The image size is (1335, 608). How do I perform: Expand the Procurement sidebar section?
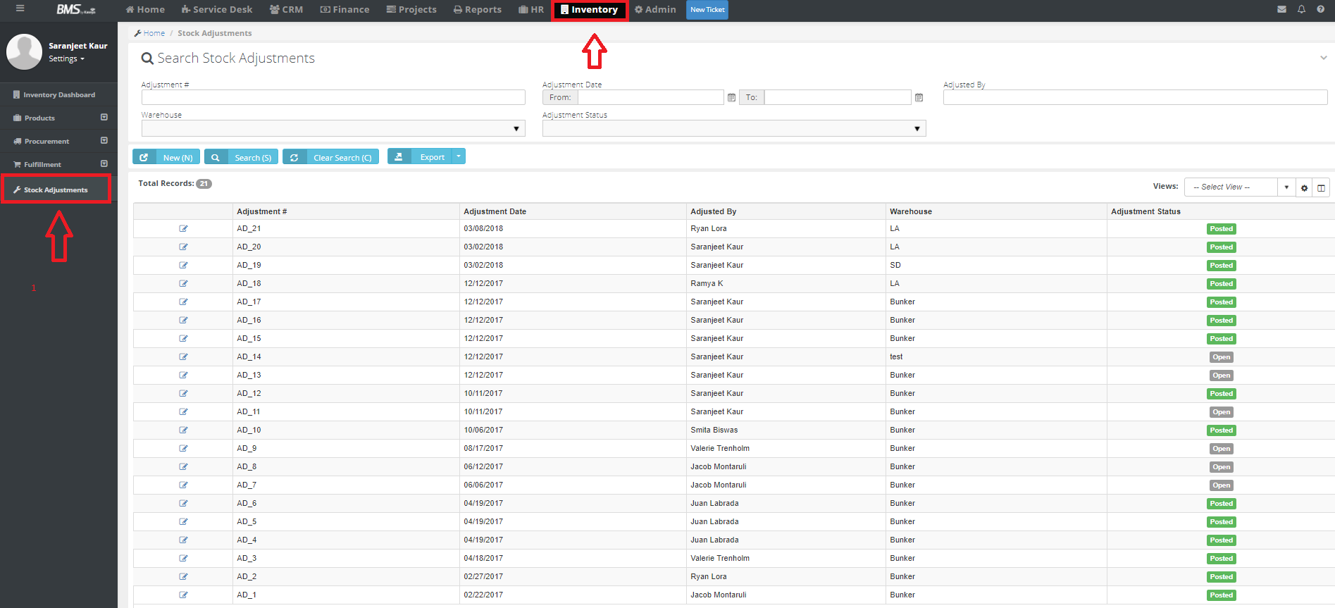[104, 141]
